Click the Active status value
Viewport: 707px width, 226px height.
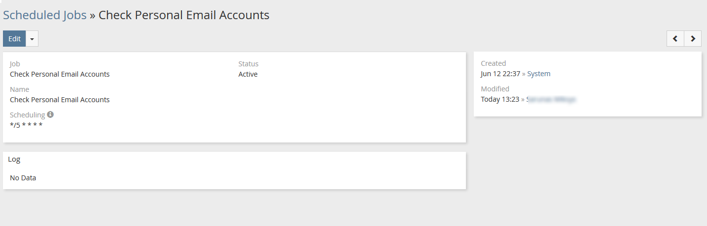(248, 74)
